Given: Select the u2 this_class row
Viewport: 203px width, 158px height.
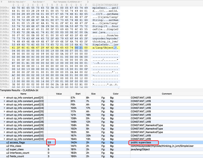Looking at the screenshot, I should coord(101,146).
